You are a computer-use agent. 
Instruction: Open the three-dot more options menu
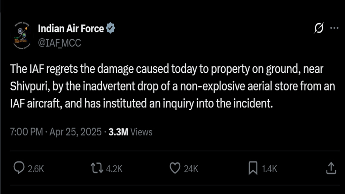pyautogui.click(x=334, y=28)
